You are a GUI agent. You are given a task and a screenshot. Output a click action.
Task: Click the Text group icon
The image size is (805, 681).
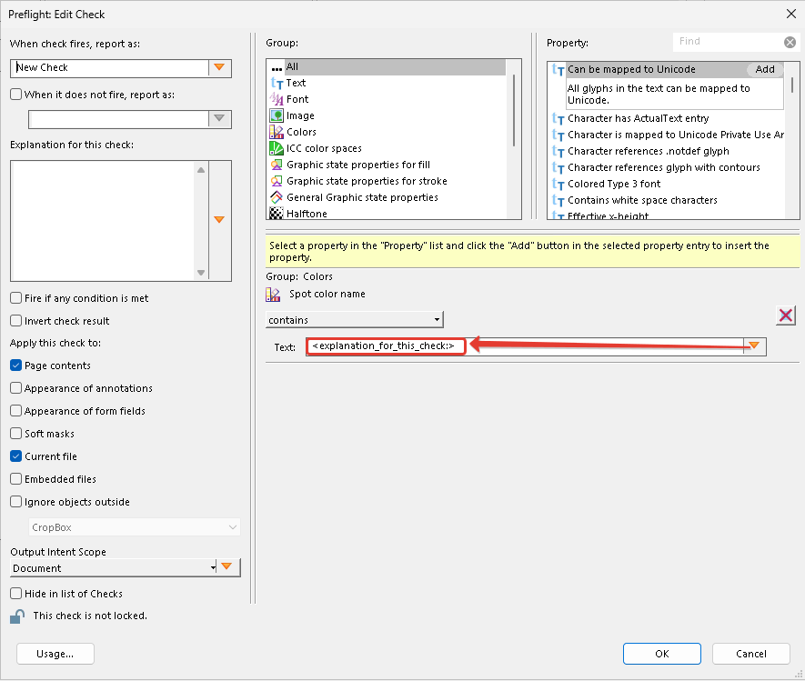tap(277, 83)
